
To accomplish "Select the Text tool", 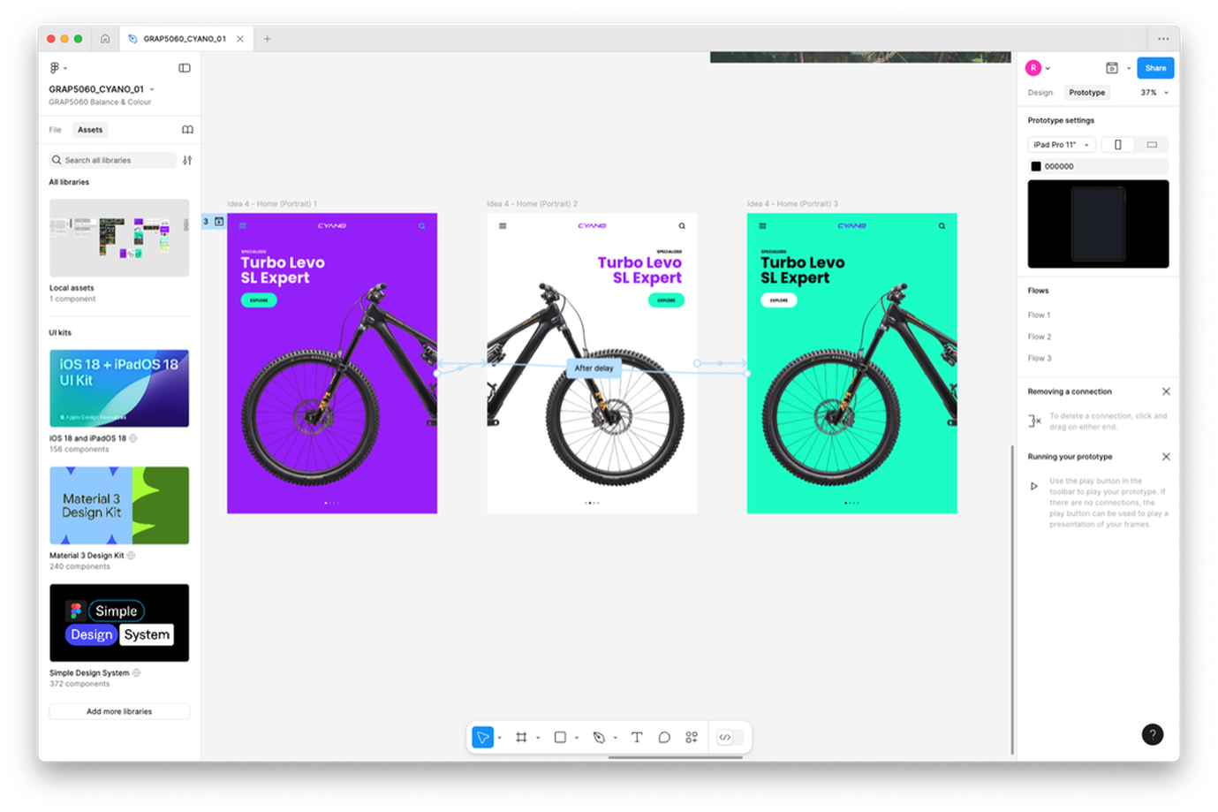I will coord(637,738).
